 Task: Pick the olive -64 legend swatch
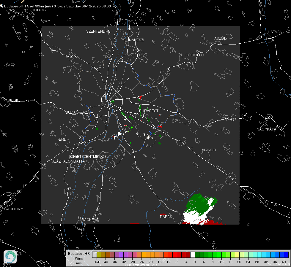point(99,255)
